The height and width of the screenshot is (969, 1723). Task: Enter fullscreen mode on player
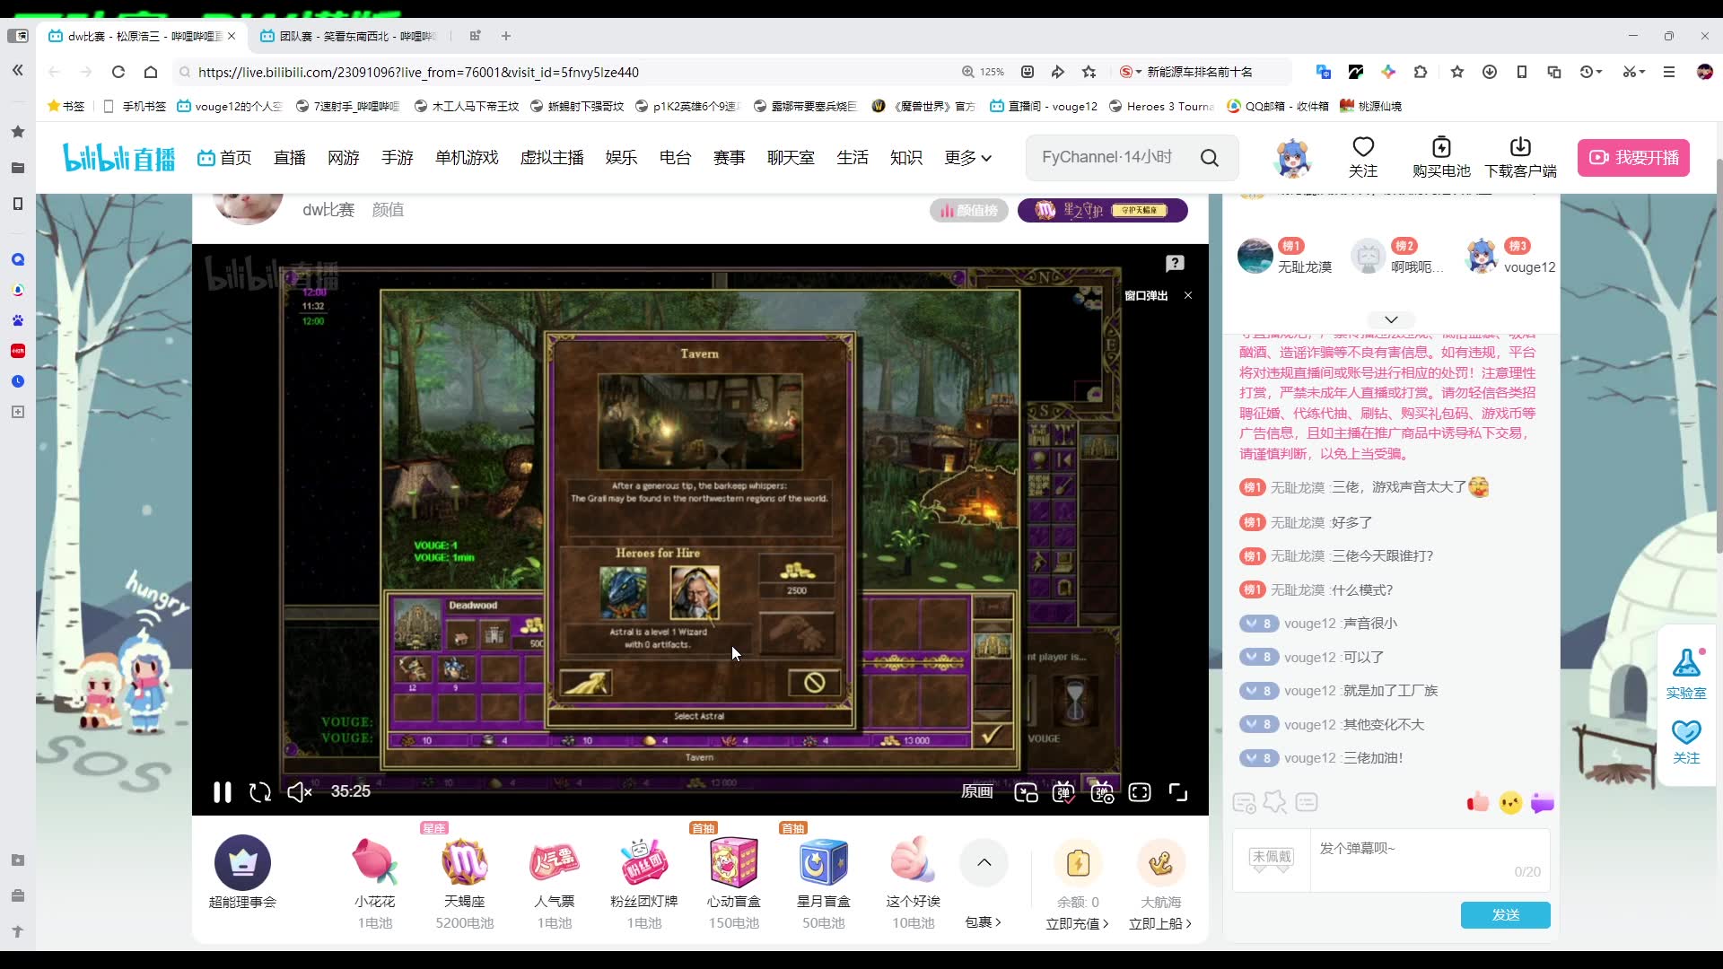coord(1178,792)
